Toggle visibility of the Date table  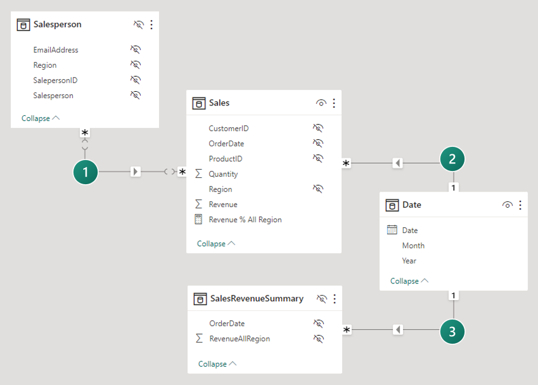click(x=508, y=205)
